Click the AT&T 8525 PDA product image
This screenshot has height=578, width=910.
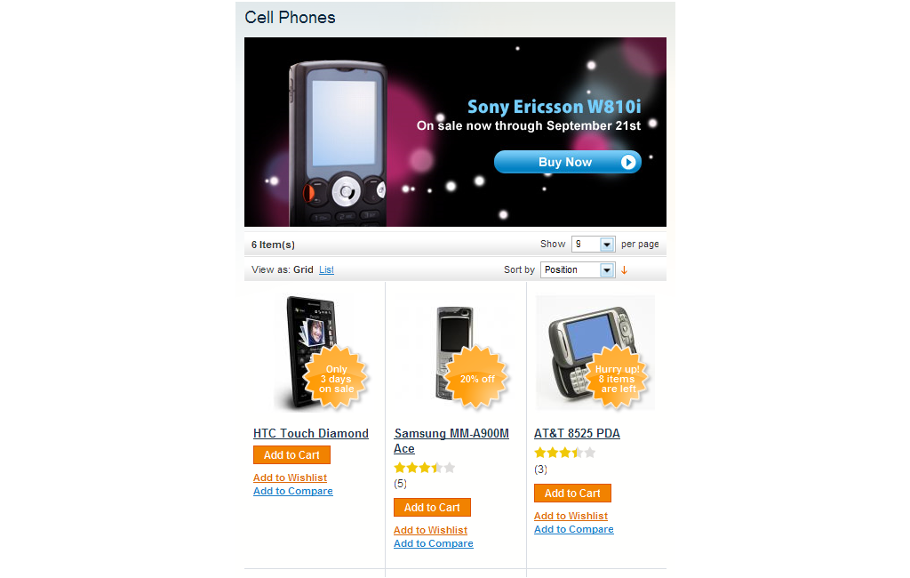coord(595,353)
